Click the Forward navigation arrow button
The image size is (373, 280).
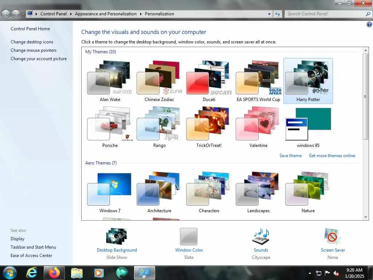tap(16, 14)
